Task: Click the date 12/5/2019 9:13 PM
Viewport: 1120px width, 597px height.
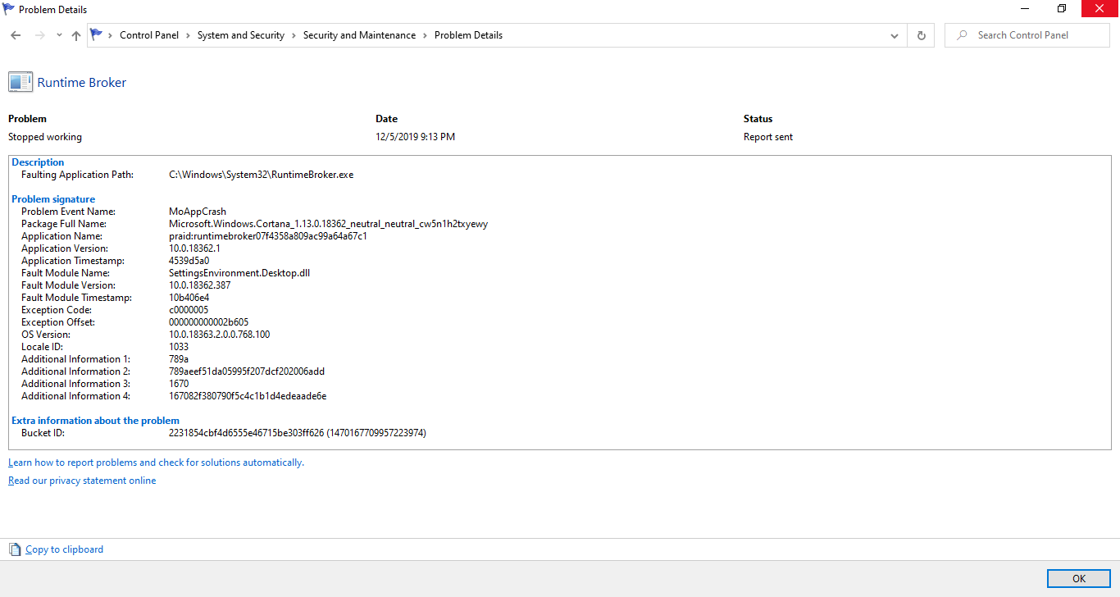Action: [415, 137]
